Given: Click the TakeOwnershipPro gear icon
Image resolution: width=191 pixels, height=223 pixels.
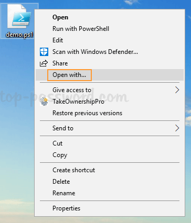Looking at the screenshot, I should pyautogui.click(x=44, y=102).
